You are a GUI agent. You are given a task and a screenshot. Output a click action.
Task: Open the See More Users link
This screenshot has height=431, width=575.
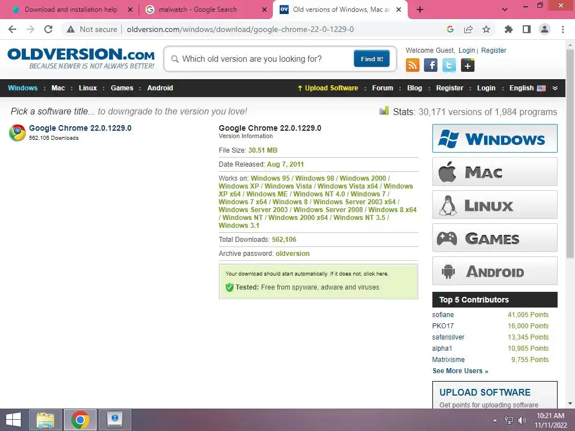point(460,371)
